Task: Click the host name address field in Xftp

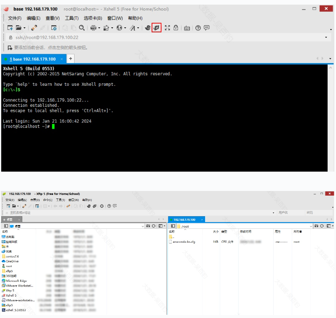Action: click(140, 213)
